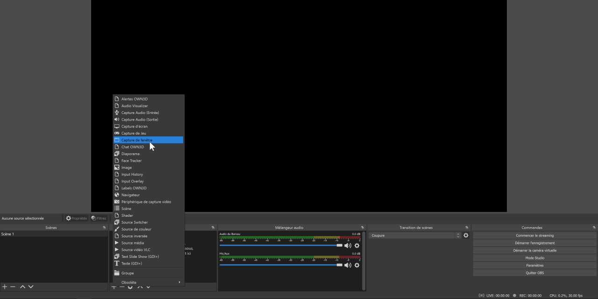The width and height of the screenshot is (598, 299).
Task: Open scene transition properties gear
Action: pos(466,235)
